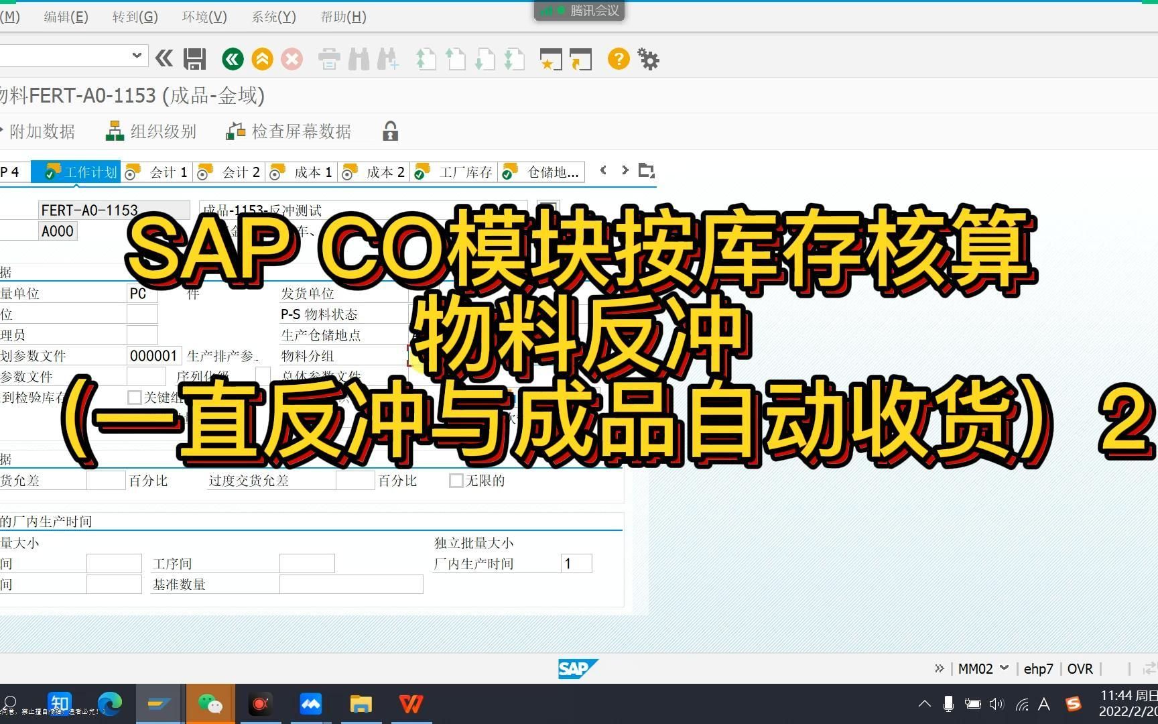Click the OVR status bar entry

(x=1080, y=668)
